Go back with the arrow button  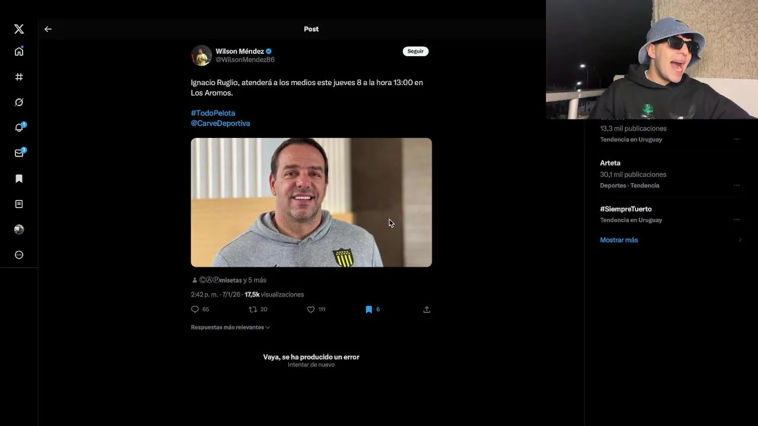click(48, 29)
